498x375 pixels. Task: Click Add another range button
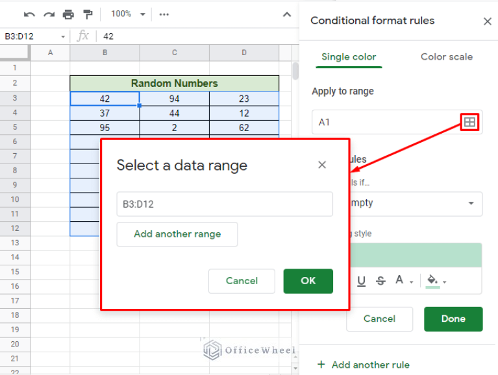[x=177, y=234]
